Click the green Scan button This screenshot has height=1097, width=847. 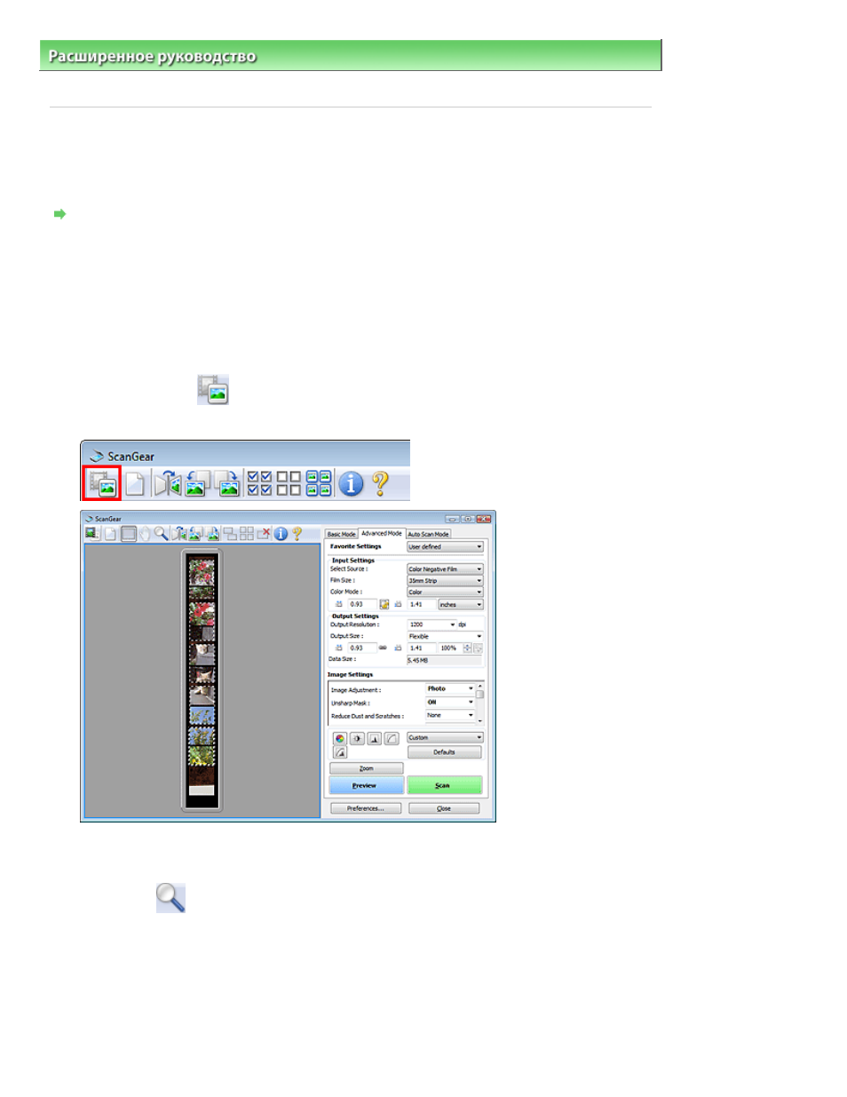[444, 785]
